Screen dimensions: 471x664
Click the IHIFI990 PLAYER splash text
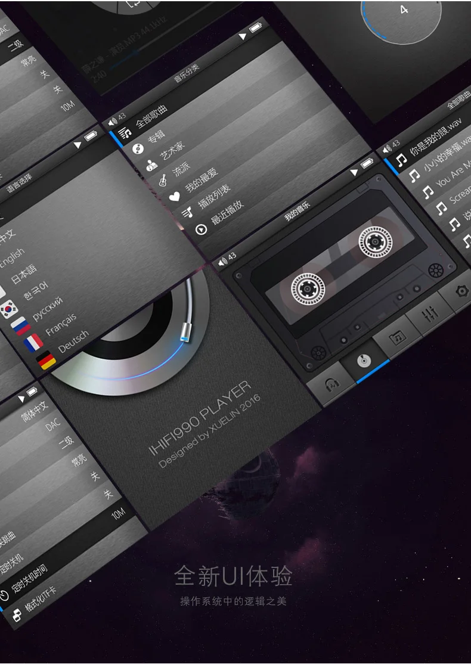coord(200,417)
